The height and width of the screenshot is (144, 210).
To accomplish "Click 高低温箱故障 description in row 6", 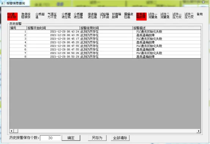I will pyautogui.click(x=146, y=49).
